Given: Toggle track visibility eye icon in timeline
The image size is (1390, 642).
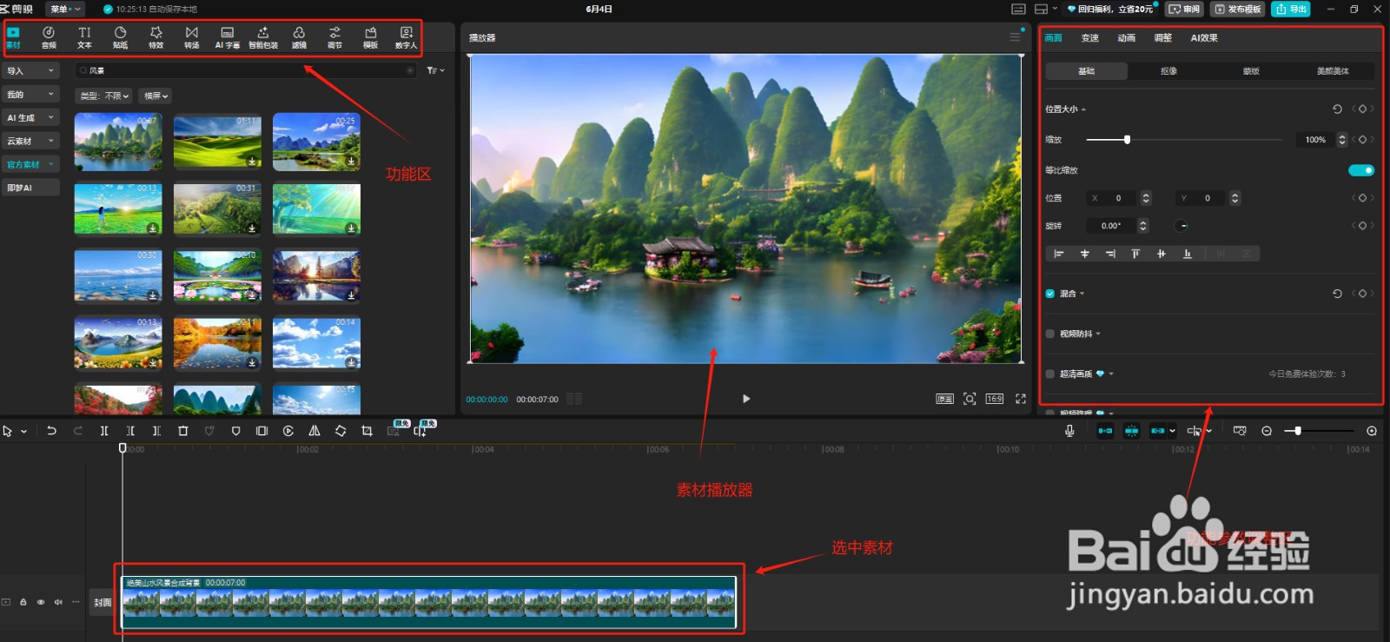Looking at the screenshot, I should click(x=41, y=602).
